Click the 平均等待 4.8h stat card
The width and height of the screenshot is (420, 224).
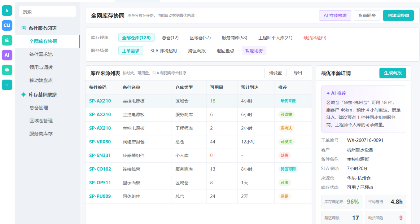tap(385, 202)
